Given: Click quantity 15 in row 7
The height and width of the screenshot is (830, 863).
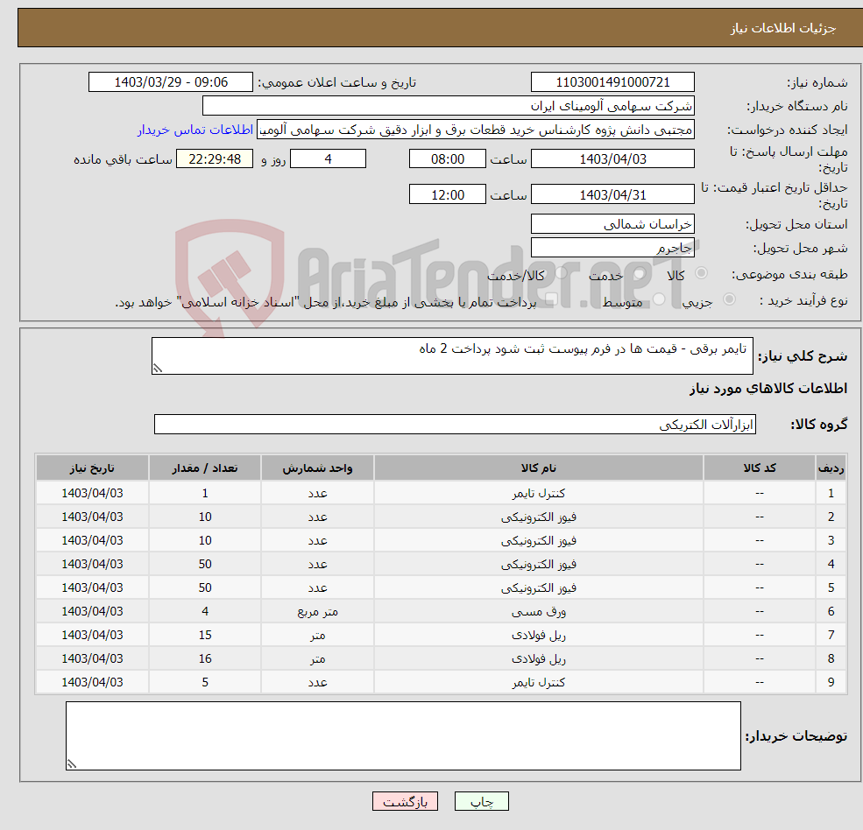Looking at the screenshot, I should pos(205,636).
